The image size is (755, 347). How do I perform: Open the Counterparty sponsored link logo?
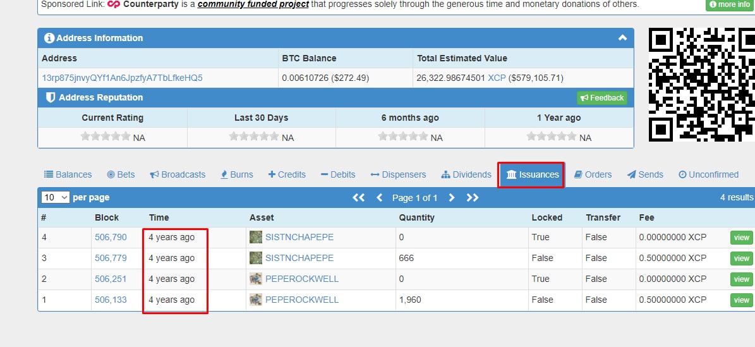114,4
